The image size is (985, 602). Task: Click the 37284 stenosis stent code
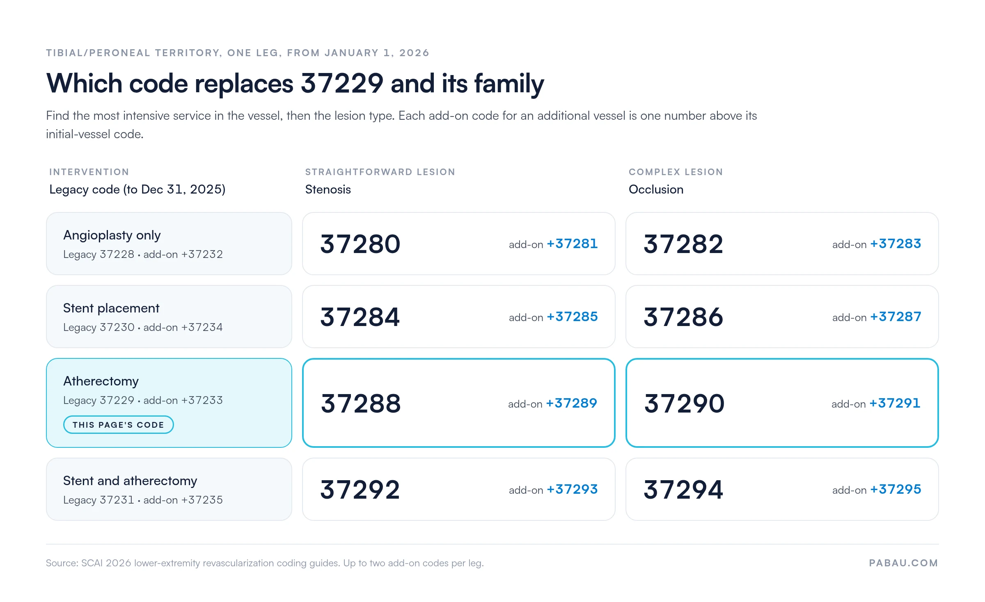click(x=360, y=317)
